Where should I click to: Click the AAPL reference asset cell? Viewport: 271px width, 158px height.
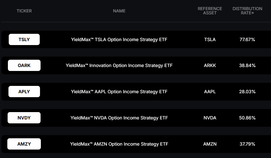[x=210, y=92]
